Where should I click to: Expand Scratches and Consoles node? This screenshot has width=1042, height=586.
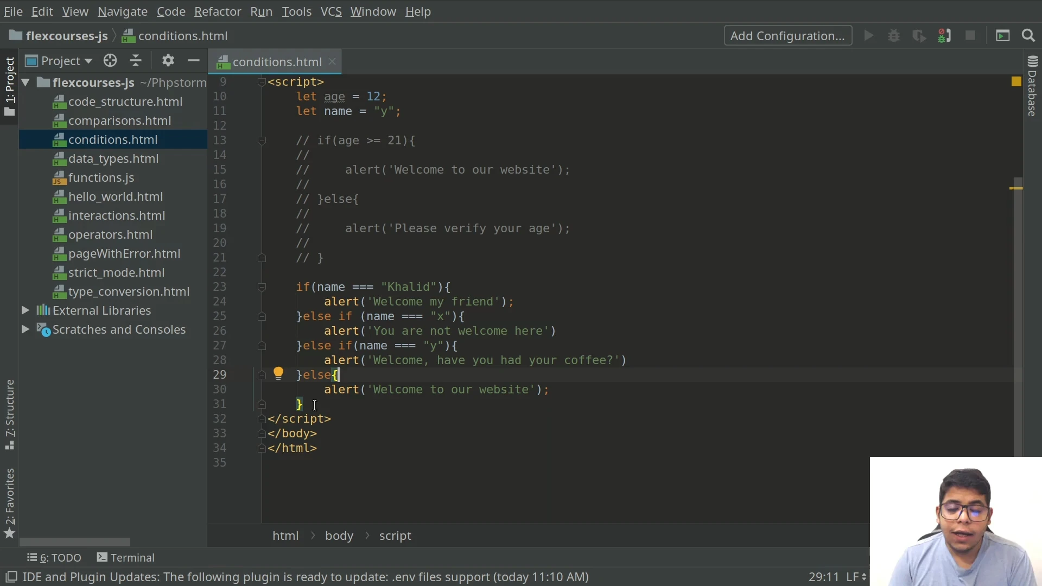pyautogui.click(x=25, y=329)
